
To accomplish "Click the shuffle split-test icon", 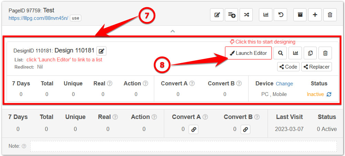I will (246, 15).
